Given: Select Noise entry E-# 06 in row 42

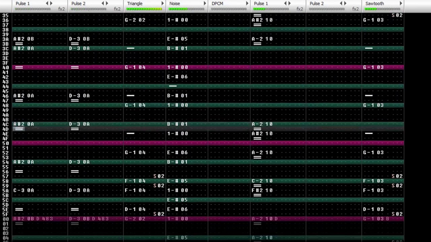Looking at the screenshot, I should tap(177, 77).
